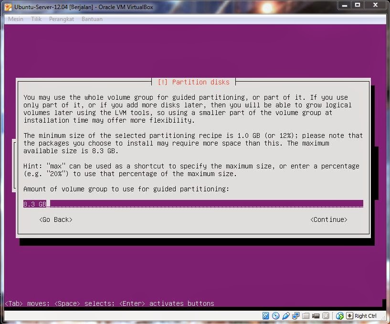390x324 pixels.
Task: Click the volume group size input field
Action: click(193, 204)
